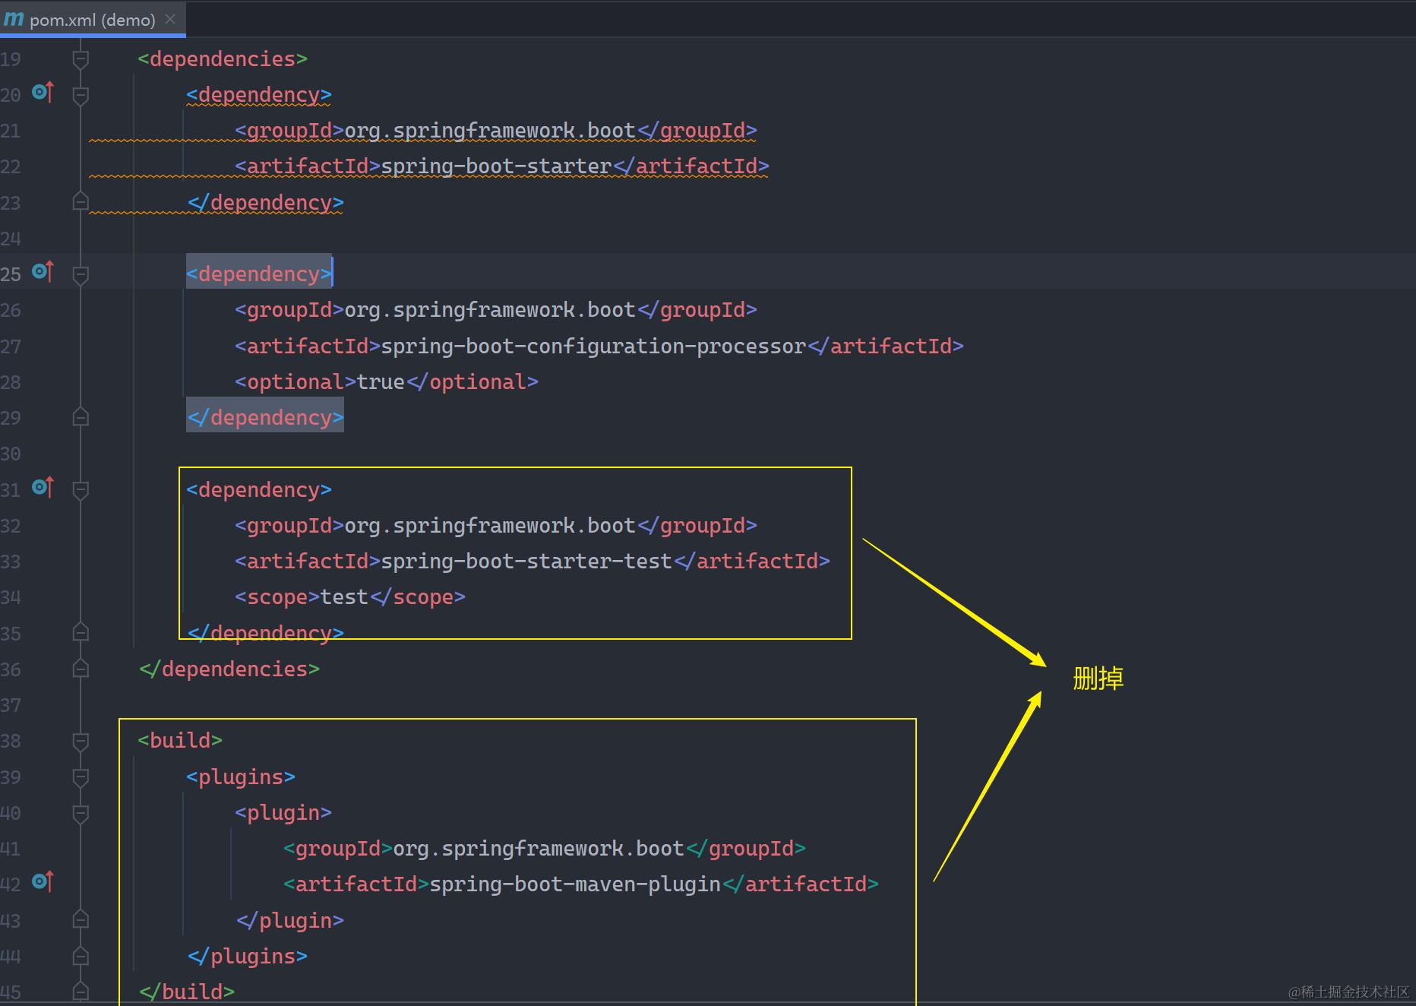Click line number 37 in the gutter
Image resolution: width=1416 pixels, height=1006 pixels.
coord(11,705)
